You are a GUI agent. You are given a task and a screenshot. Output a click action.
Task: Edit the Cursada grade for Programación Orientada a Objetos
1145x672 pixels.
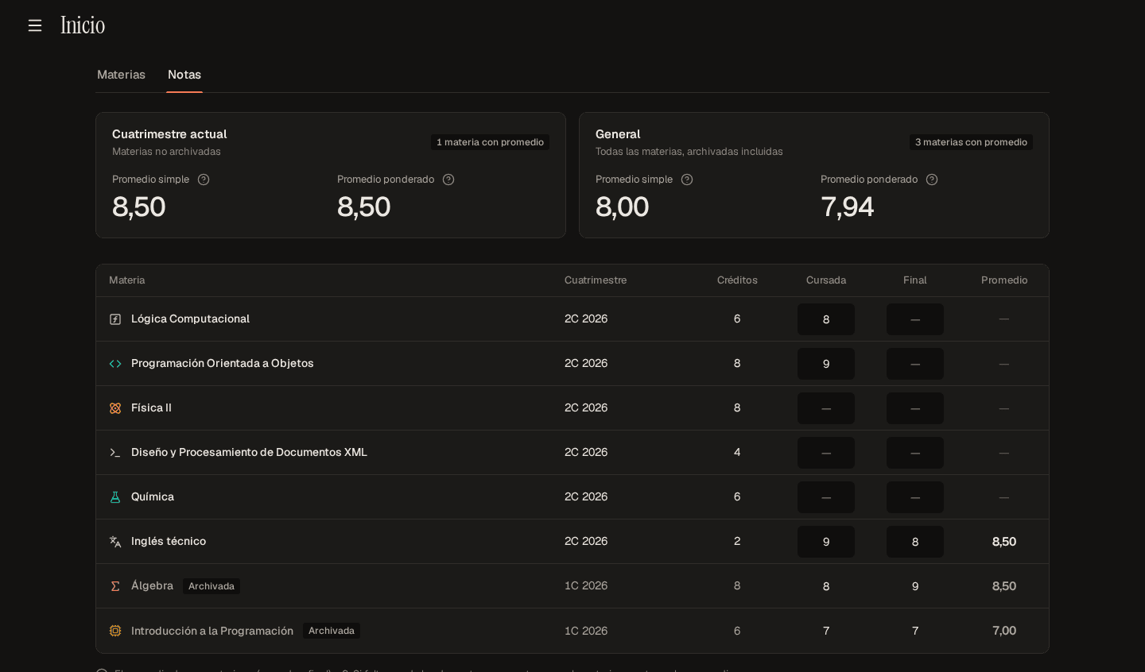tap(826, 364)
